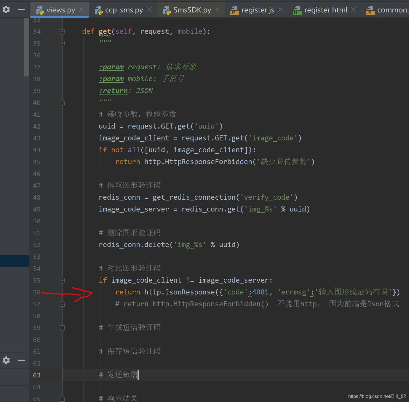
Task: Click the comment 保存短信验证码
Action: [130, 351]
